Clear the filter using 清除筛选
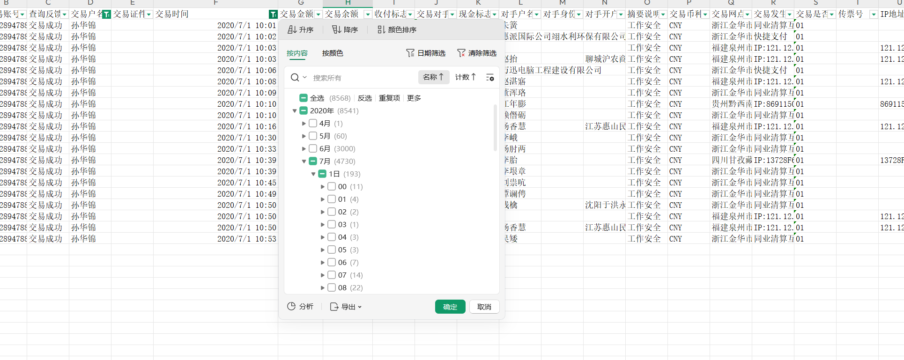This screenshot has width=904, height=360. [477, 53]
